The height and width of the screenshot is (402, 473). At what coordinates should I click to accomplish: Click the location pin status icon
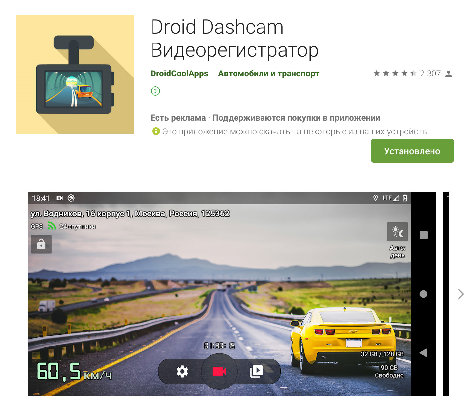click(375, 198)
